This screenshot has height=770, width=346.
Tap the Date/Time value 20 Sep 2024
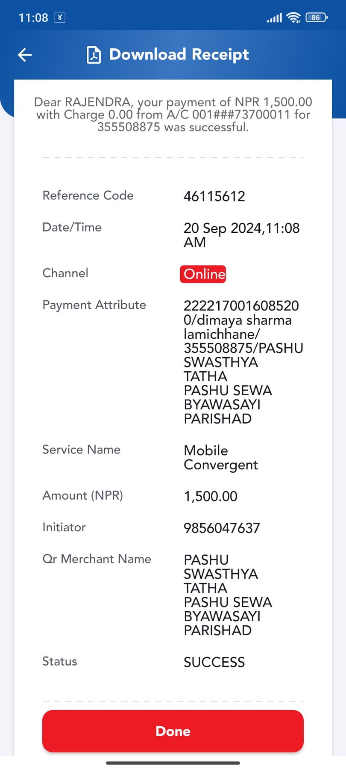click(242, 235)
